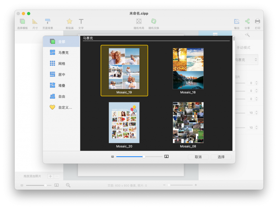This screenshot has width=278, height=209.
Task: Click the zoom out minus icon at bottom
Action: pyautogui.click(x=164, y=185)
